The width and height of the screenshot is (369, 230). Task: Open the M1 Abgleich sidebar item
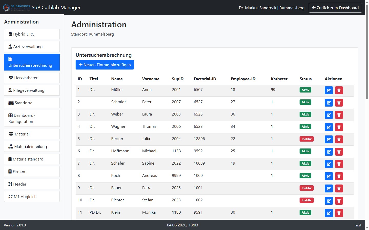pos(32,197)
